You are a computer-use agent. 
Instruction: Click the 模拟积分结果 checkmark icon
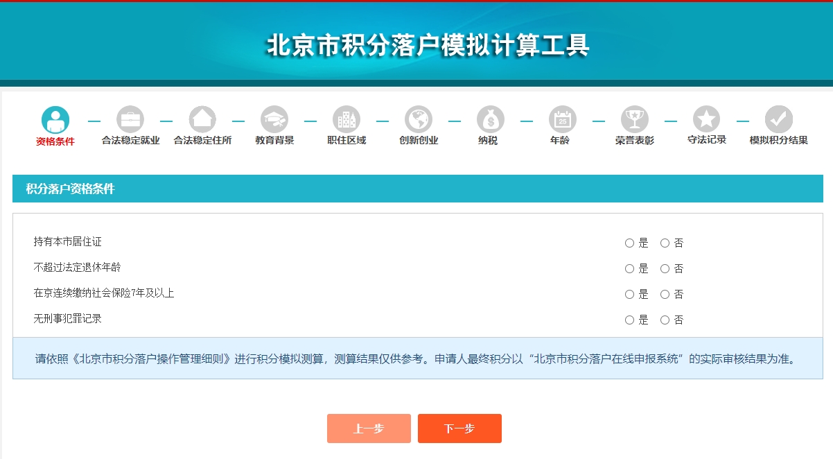tap(779, 120)
